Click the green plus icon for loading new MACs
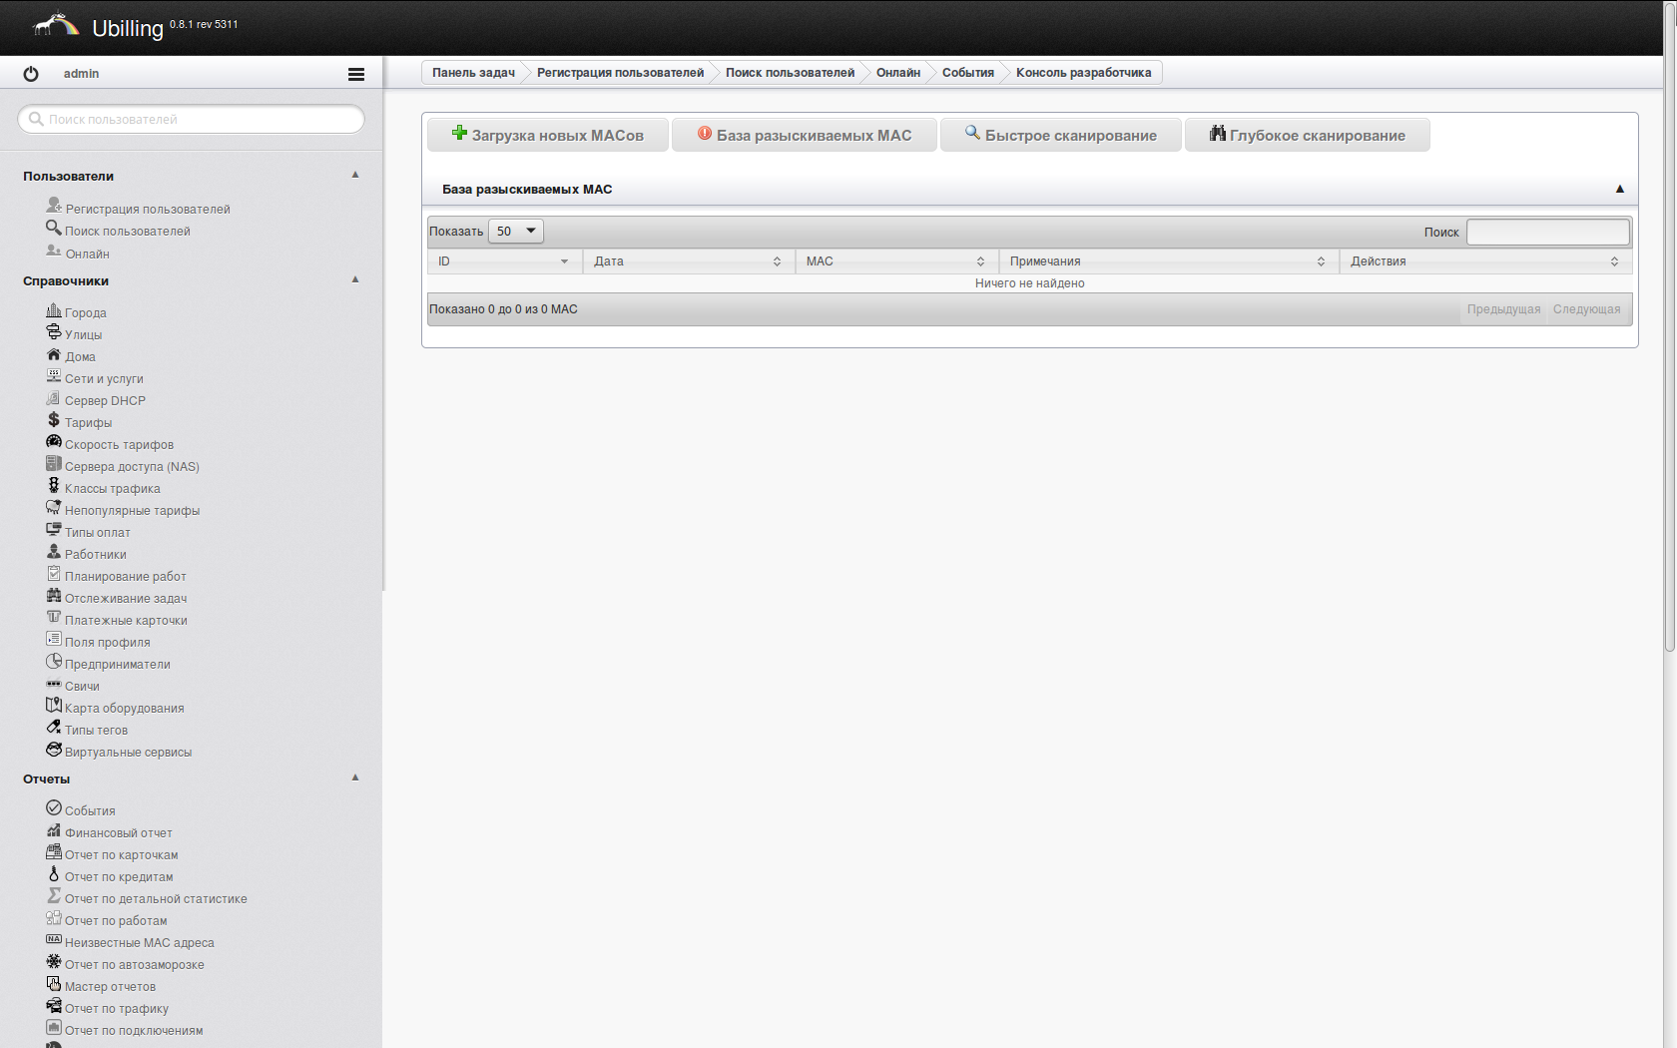This screenshot has height=1048, width=1677. click(x=459, y=133)
